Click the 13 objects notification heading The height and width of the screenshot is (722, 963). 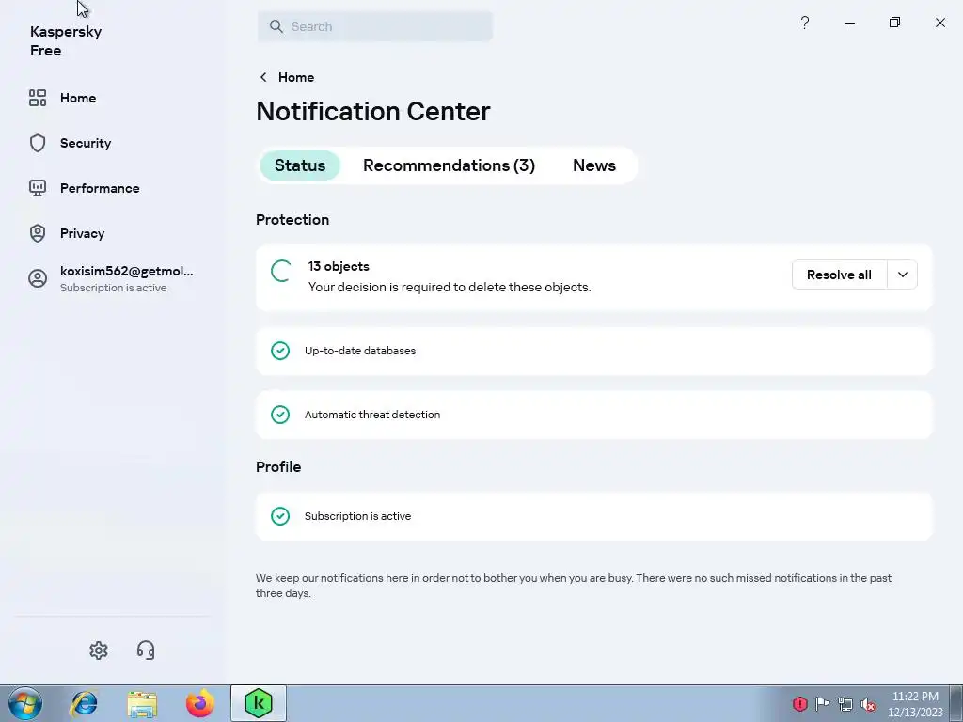[339, 266]
